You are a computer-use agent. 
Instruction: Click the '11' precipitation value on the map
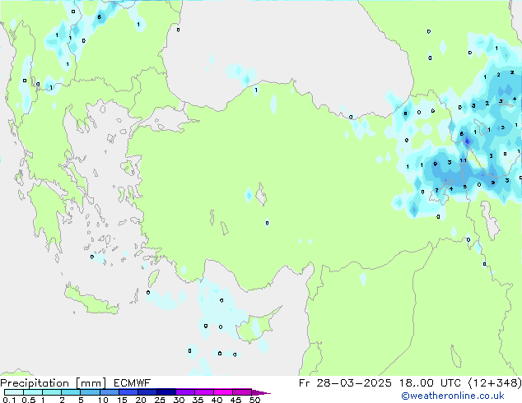tap(463, 160)
